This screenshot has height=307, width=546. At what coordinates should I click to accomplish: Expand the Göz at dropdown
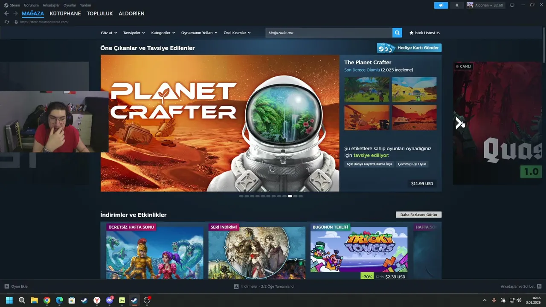pyautogui.click(x=109, y=33)
